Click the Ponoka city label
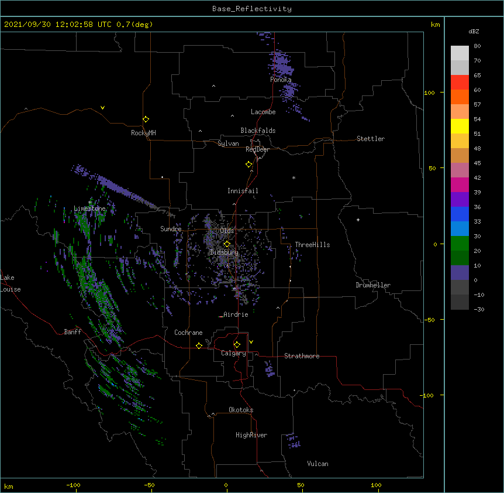The width and height of the screenshot is (504, 493). 281,80
